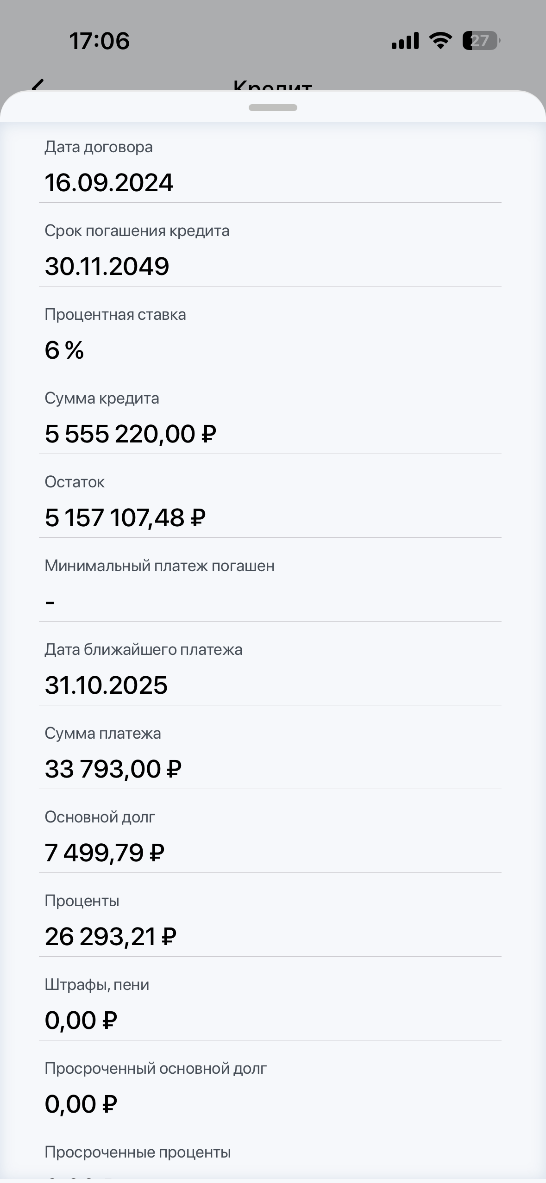Tap the 17:06 clock in status bar

(99, 41)
